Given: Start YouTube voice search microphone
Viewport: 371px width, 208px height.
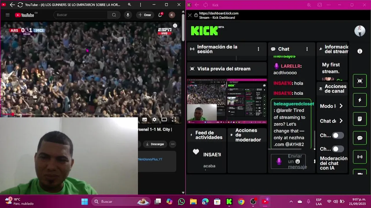Looking at the screenshot, I should point(128,15).
